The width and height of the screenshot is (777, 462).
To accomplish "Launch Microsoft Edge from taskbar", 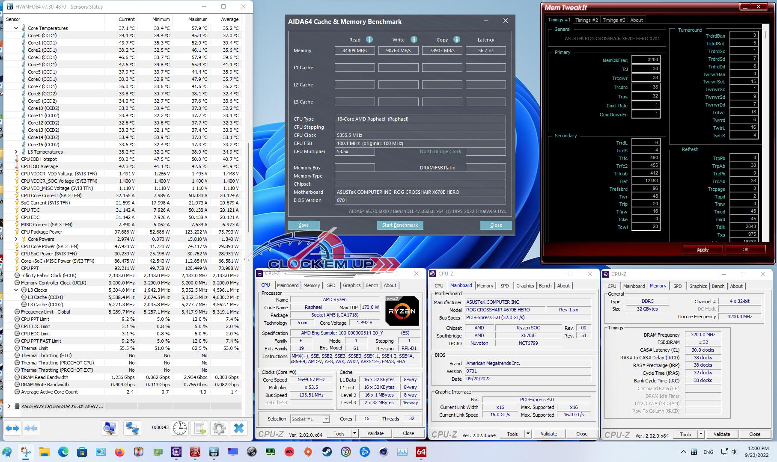I will [x=63, y=452].
